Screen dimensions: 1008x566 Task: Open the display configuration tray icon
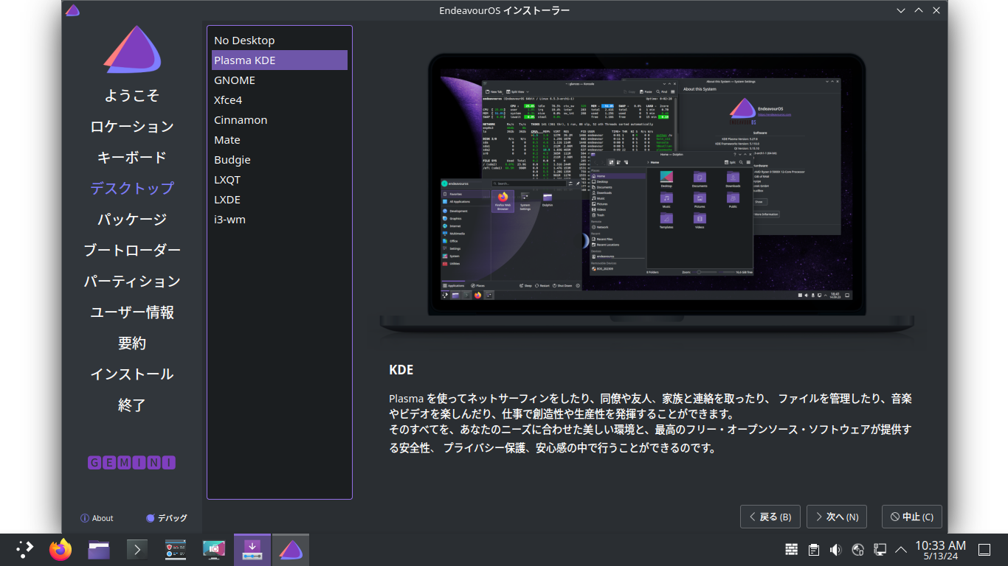[x=880, y=550]
